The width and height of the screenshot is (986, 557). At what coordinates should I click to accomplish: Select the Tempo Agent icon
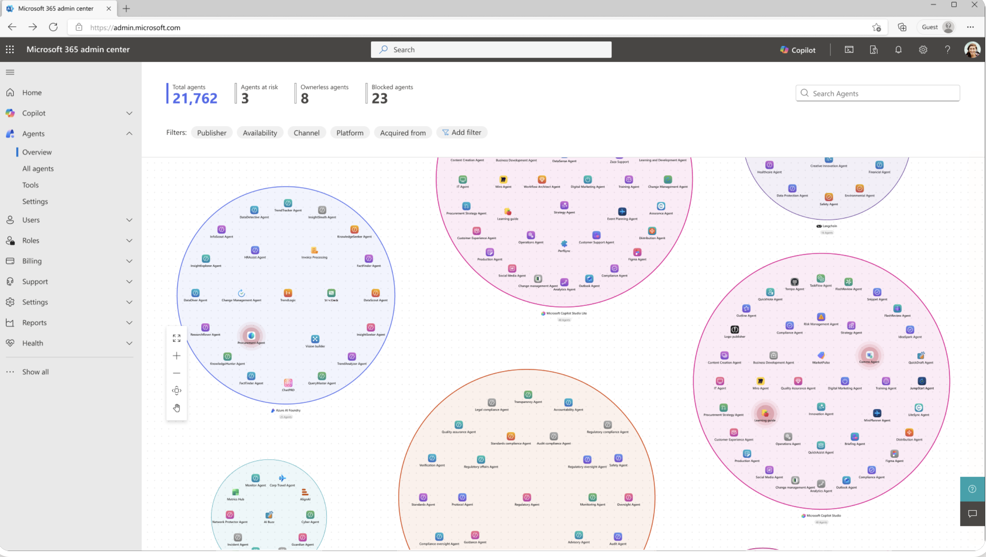coord(795,282)
